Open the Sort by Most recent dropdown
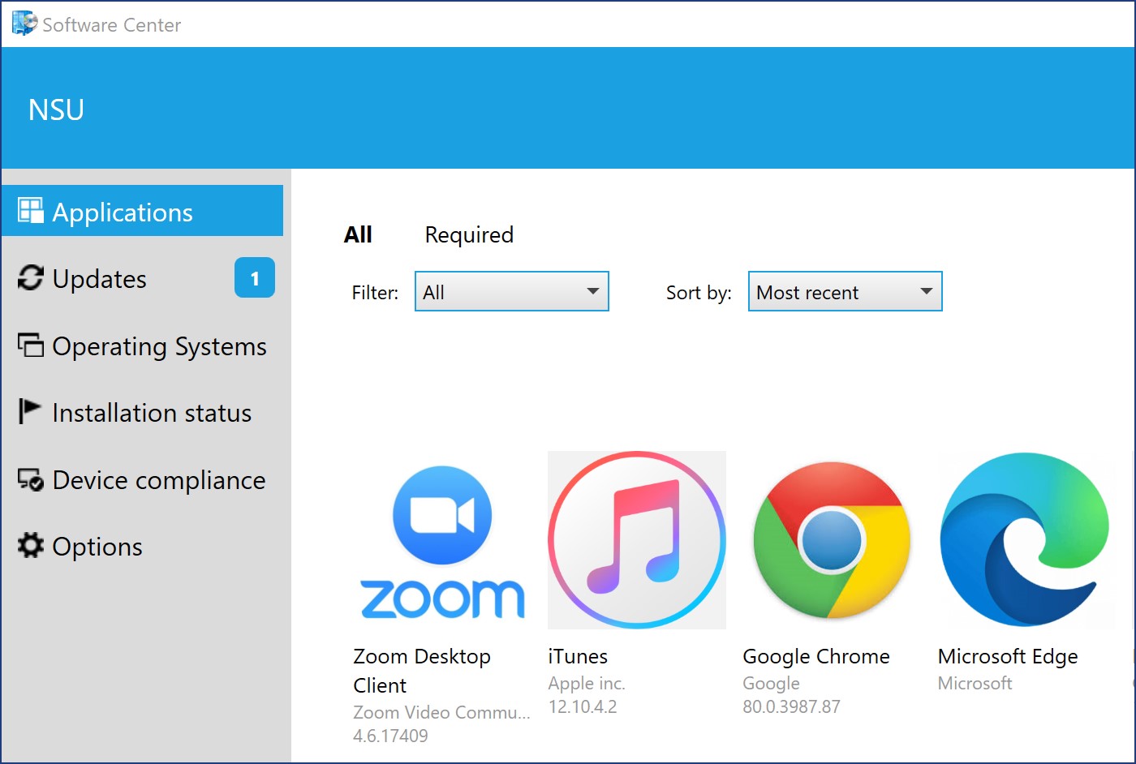Screen dimensions: 1136x764 844,291
